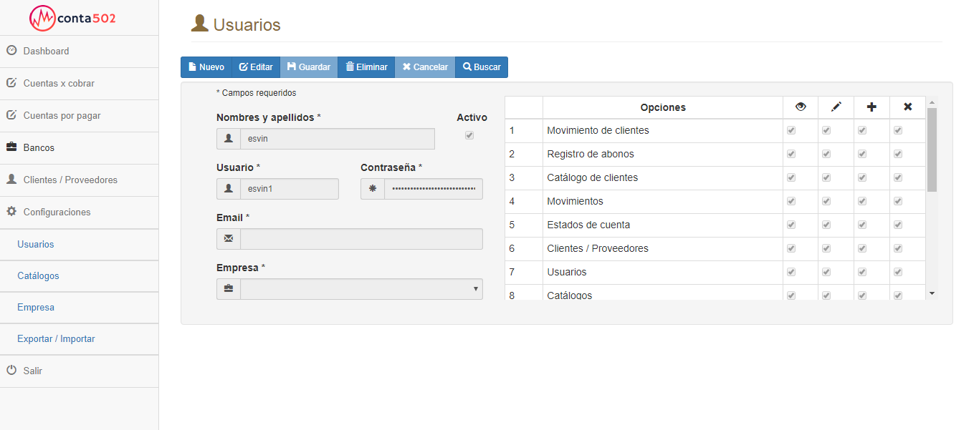
Task: Click the X delete column header icon
Action: point(907,107)
